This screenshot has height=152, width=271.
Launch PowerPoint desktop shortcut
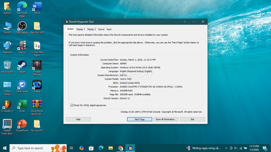tap(22, 126)
